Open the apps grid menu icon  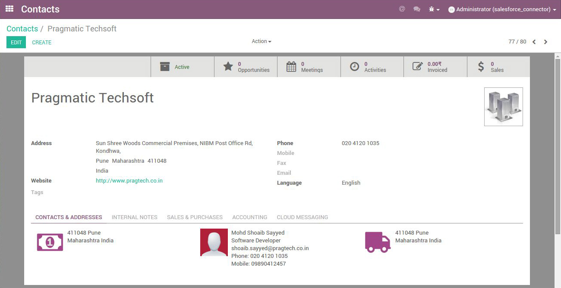click(9, 9)
